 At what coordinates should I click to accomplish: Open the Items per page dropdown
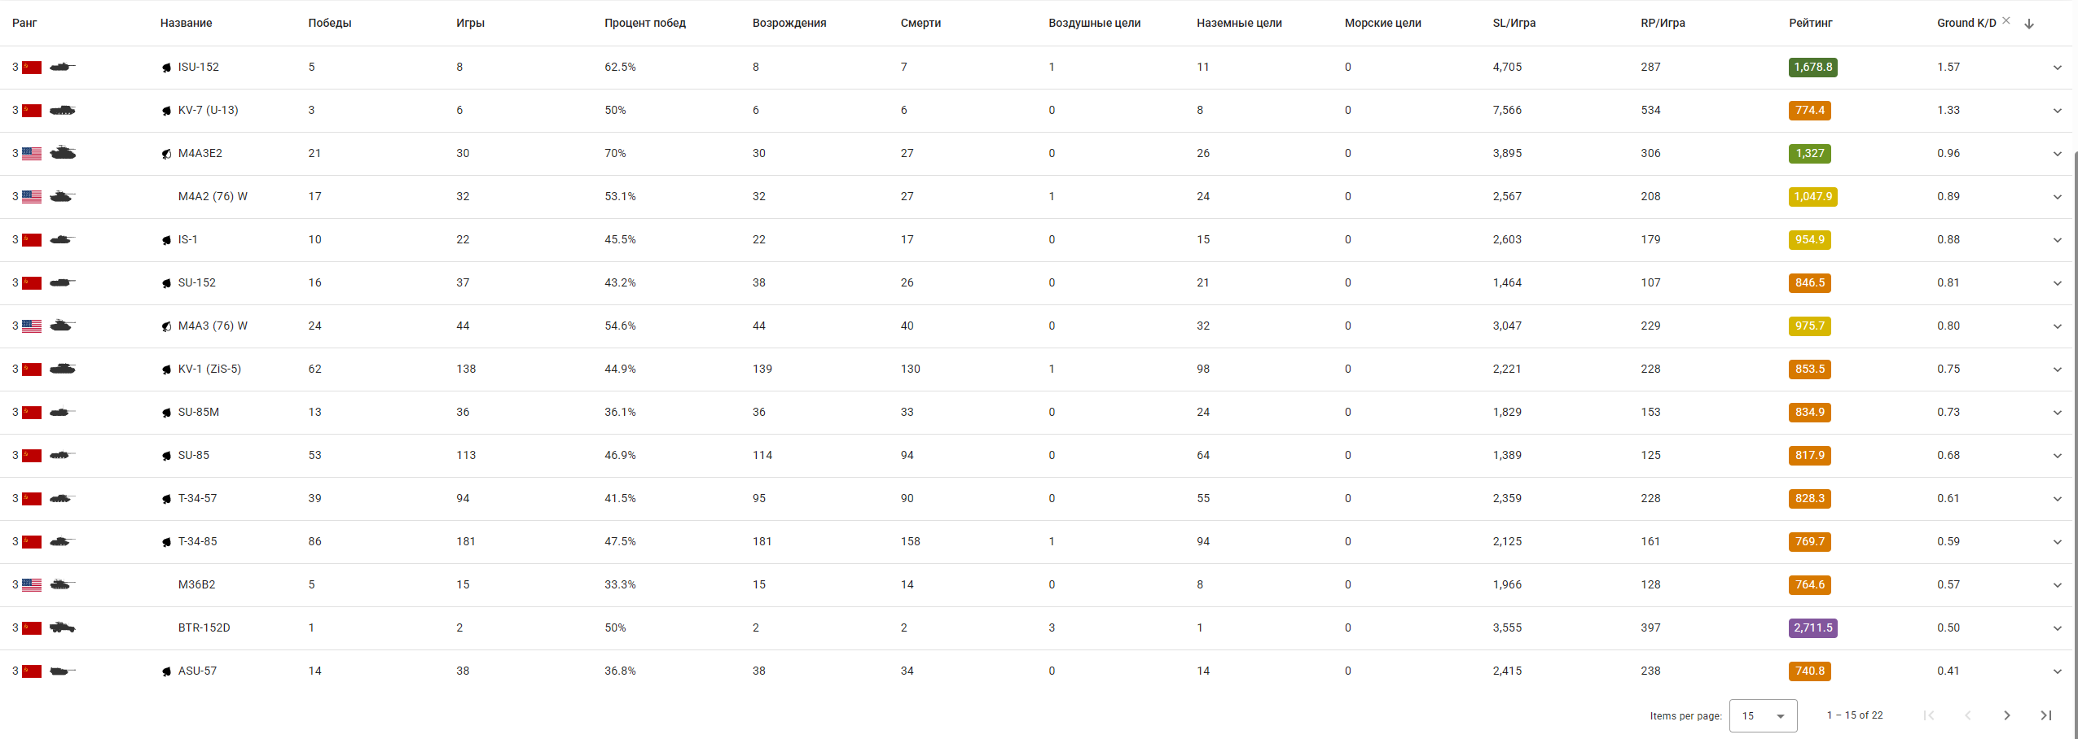pyautogui.click(x=1763, y=716)
